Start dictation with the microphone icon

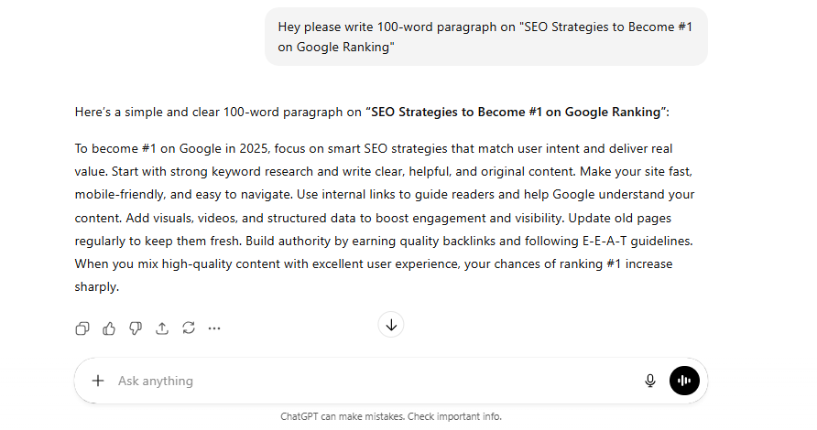coord(650,381)
